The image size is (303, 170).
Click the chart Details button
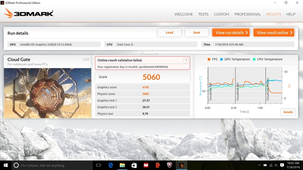click(x=288, y=112)
